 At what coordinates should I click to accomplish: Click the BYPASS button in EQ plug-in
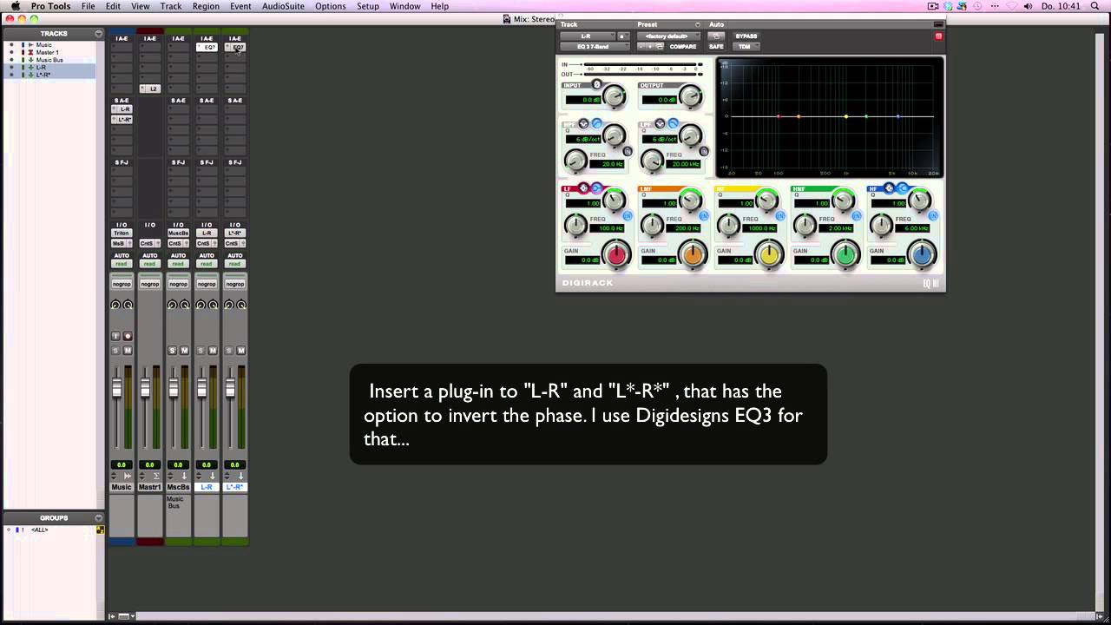[746, 36]
